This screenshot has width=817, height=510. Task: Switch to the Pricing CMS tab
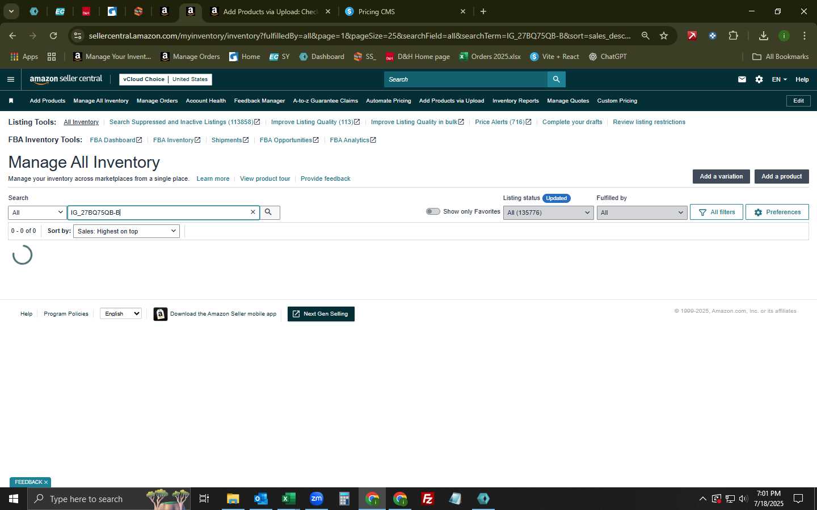[x=404, y=11]
